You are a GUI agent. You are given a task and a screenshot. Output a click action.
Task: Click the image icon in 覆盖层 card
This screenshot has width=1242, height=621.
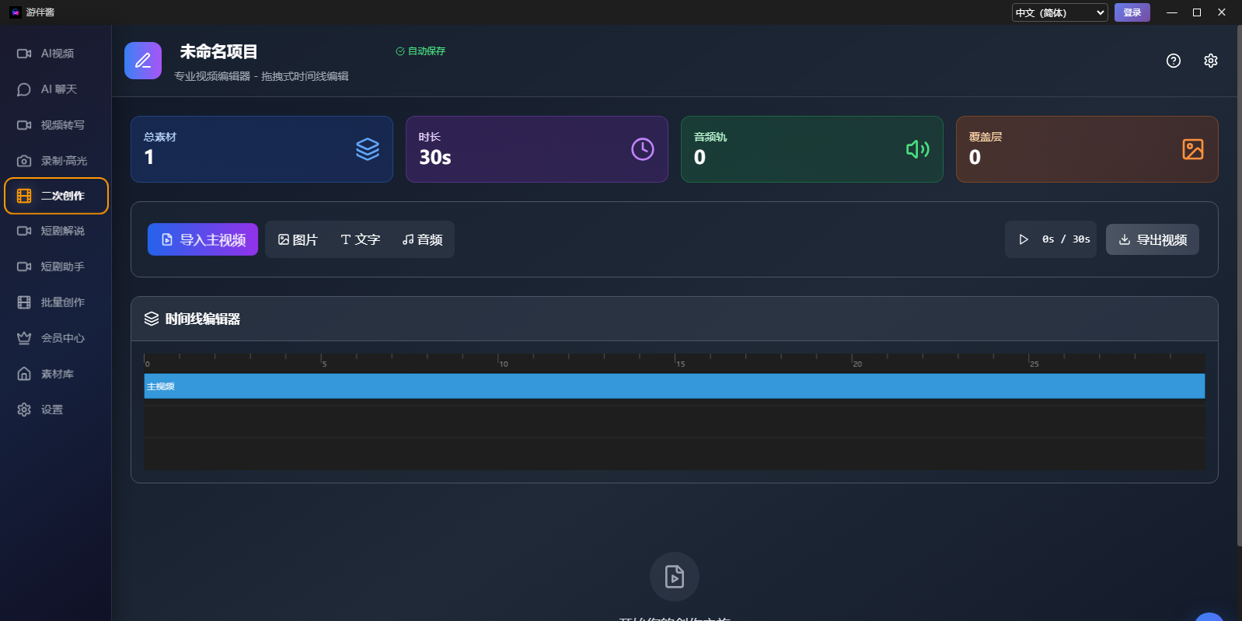pyautogui.click(x=1192, y=149)
